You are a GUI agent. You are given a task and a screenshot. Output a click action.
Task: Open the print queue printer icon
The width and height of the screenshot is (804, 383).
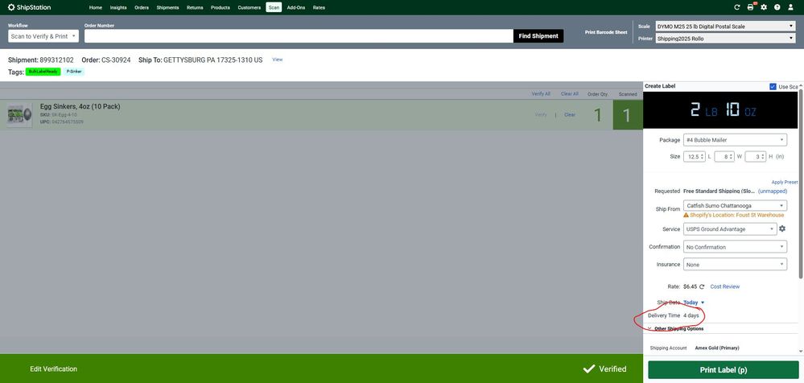click(750, 7)
